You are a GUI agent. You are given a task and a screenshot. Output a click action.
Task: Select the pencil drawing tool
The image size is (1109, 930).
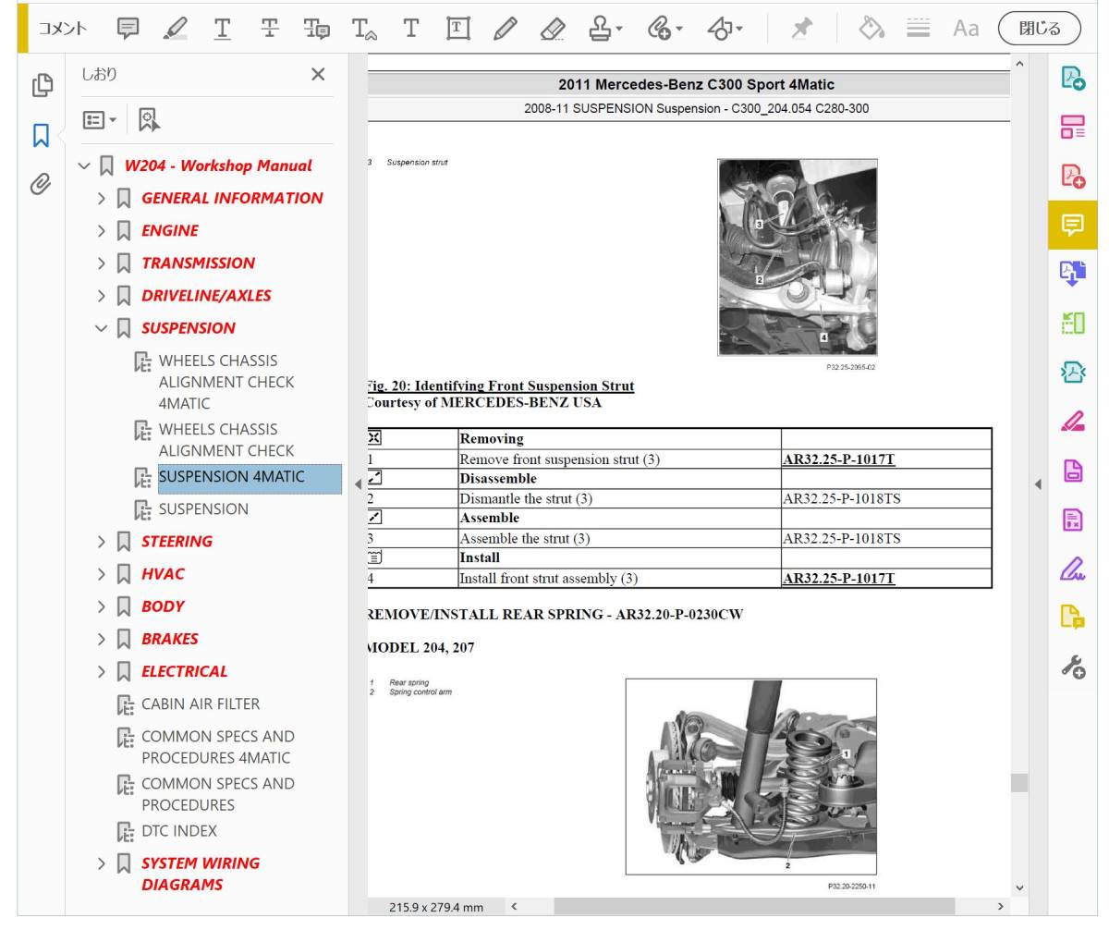506,29
